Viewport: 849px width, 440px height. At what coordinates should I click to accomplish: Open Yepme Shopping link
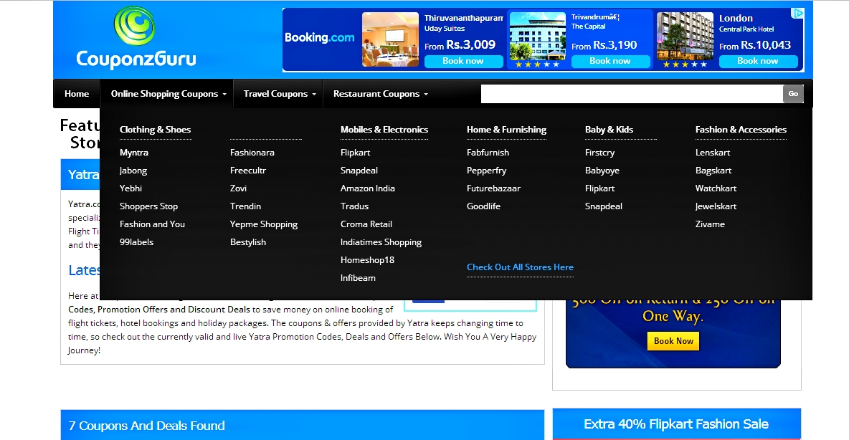264,224
